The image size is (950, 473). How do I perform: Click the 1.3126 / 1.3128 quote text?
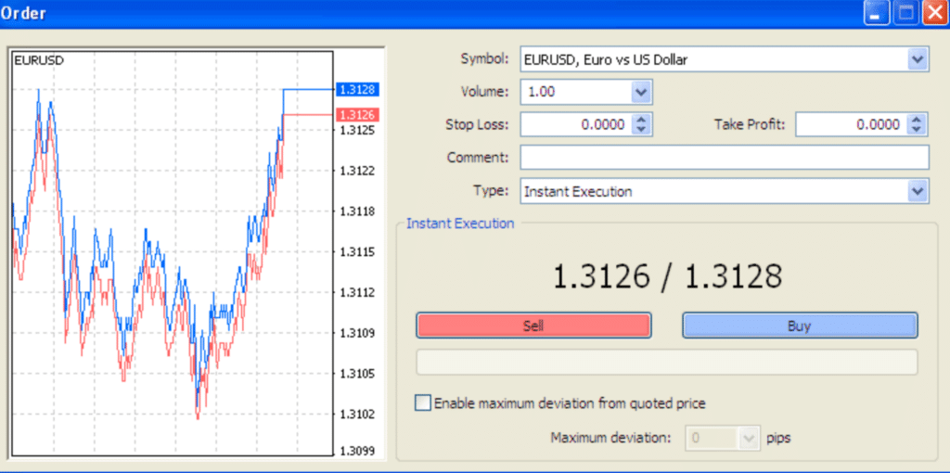(667, 276)
